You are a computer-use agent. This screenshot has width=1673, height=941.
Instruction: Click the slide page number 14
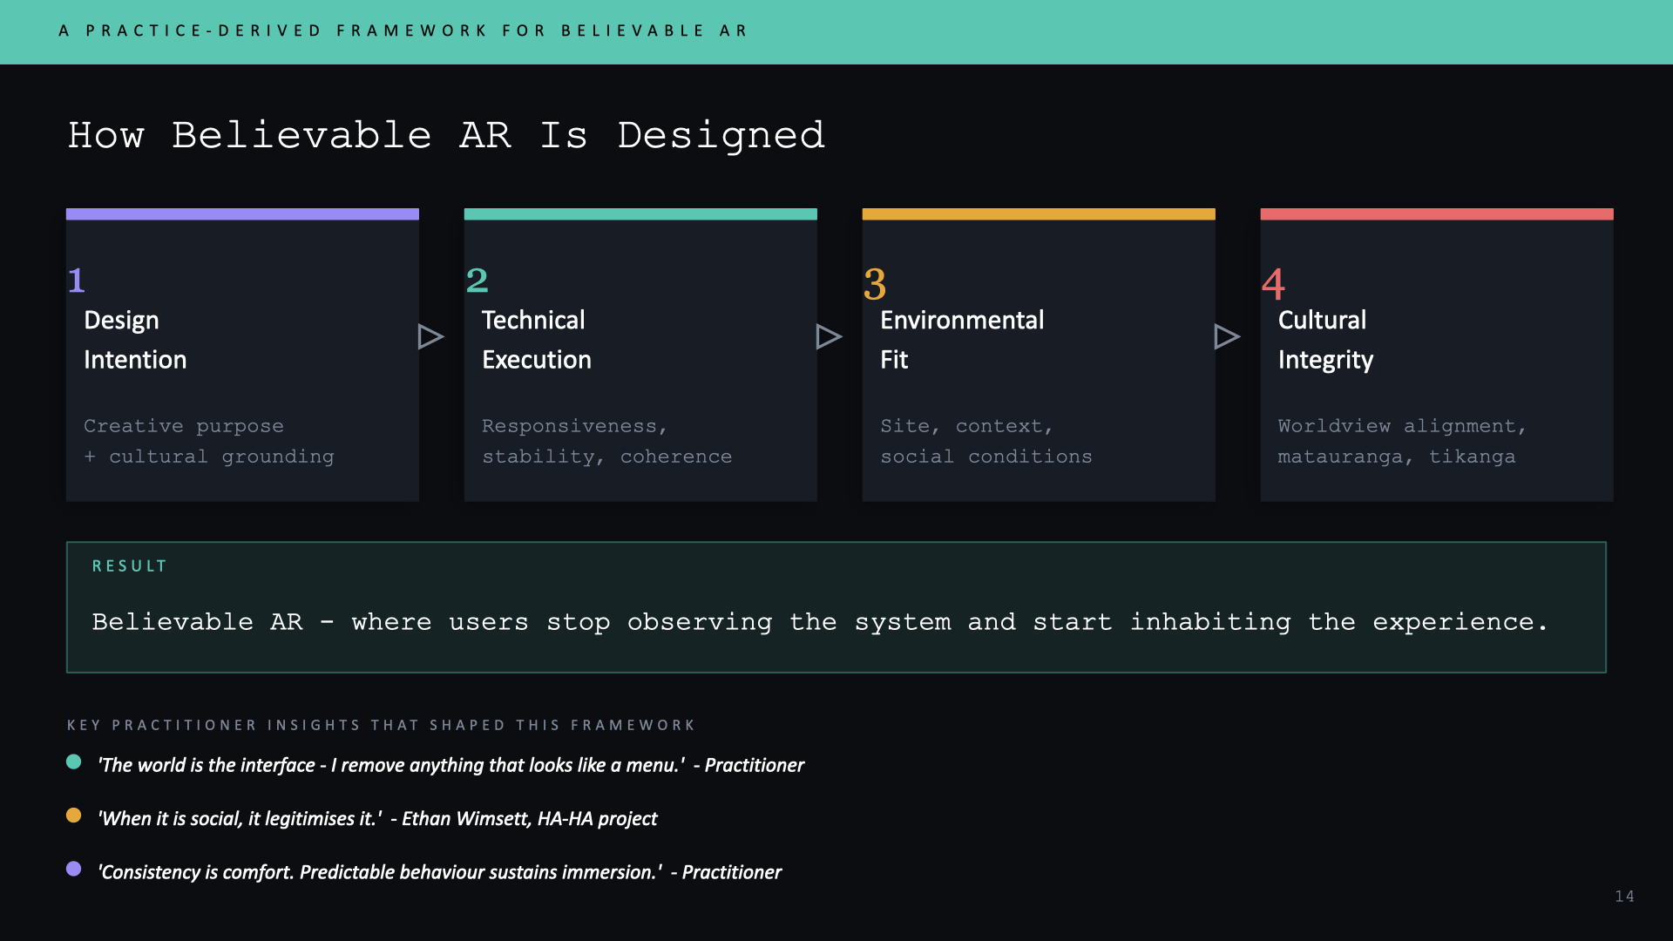tap(1624, 897)
